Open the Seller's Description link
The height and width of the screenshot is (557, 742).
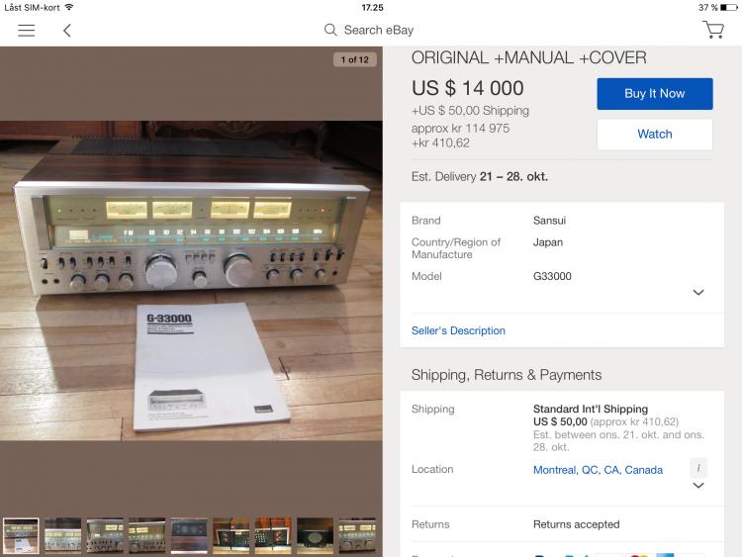point(458,330)
